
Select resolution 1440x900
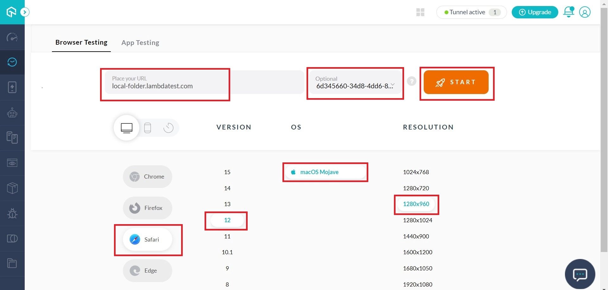416,236
